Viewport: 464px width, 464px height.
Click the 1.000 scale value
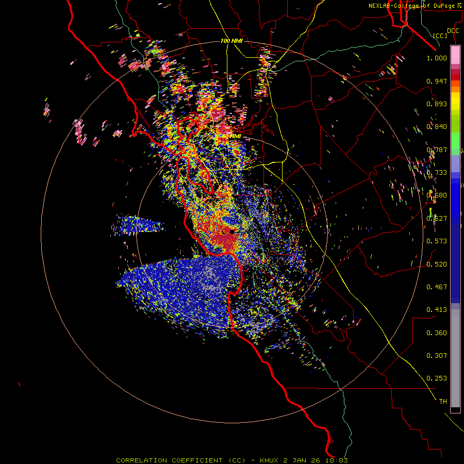437,58
